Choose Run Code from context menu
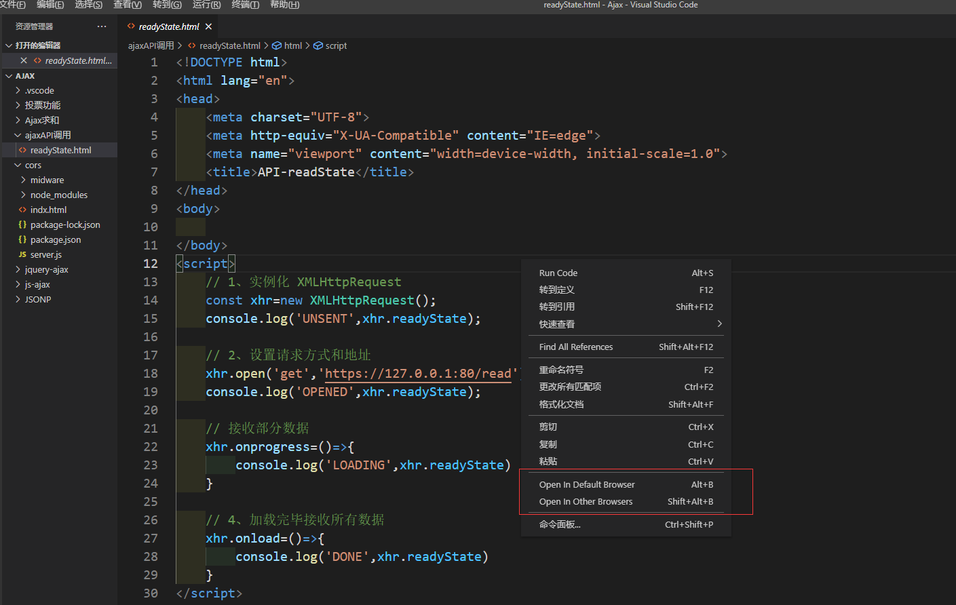This screenshot has height=605, width=956. coord(626,273)
